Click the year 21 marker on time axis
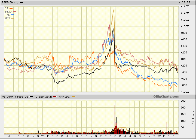Viewport: 196px width, 139px height. [x=101, y=136]
